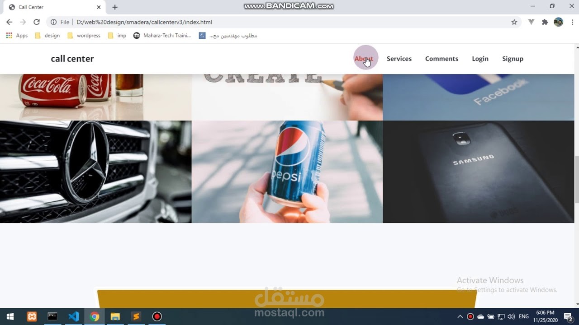This screenshot has width=579, height=325.
Task: Click the Login link
Action: click(480, 58)
